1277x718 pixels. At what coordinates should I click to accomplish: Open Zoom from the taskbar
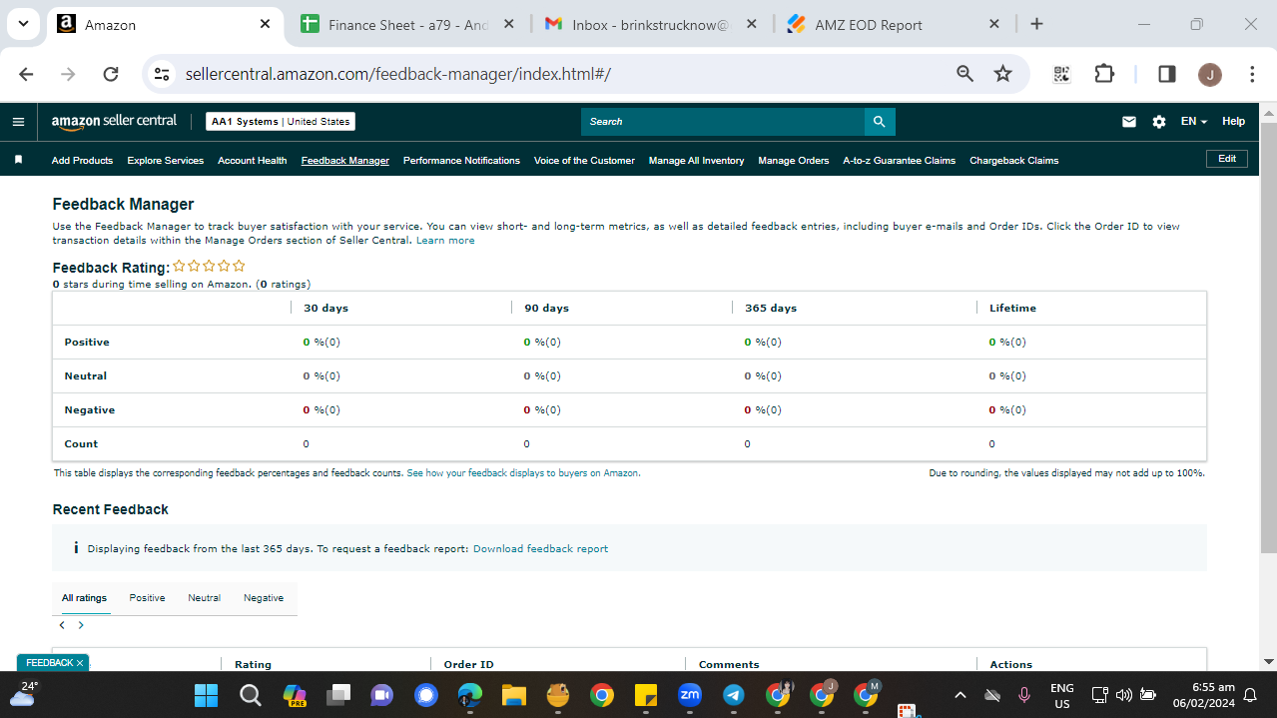(689, 695)
